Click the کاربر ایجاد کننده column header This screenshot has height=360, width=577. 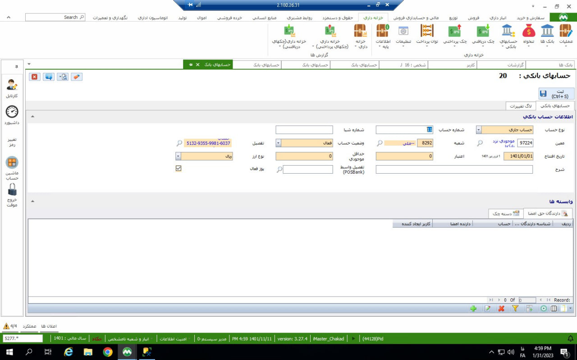pyautogui.click(x=412, y=224)
